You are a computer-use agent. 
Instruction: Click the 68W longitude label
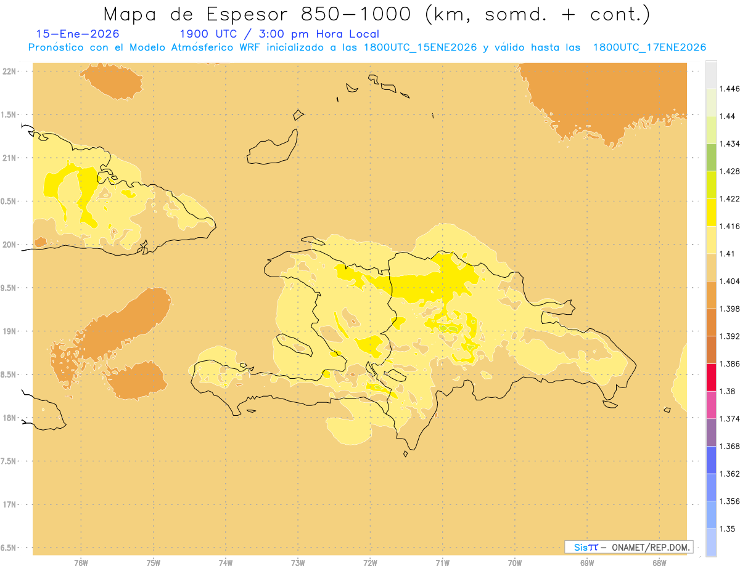[x=659, y=563]
